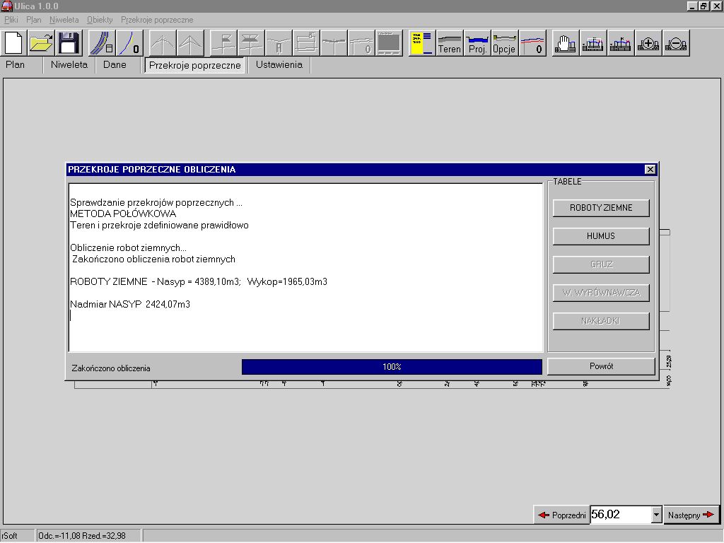Open the cross-section number dropdown arrow

656,515
